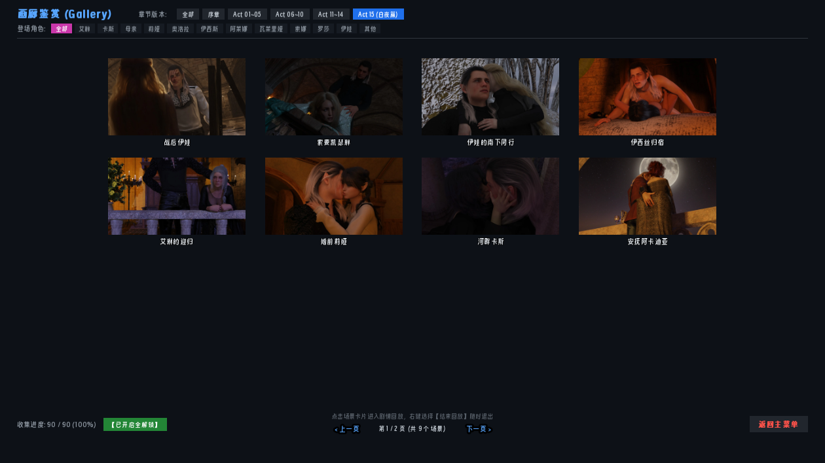Click the collection progress 90 / 90 text
The height and width of the screenshot is (463, 825).
(57, 425)
